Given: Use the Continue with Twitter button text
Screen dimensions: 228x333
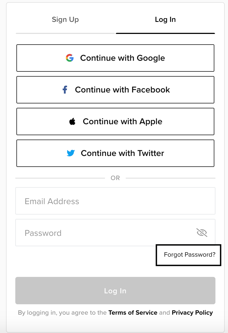Looking at the screenshot, I should pos(122,153).
